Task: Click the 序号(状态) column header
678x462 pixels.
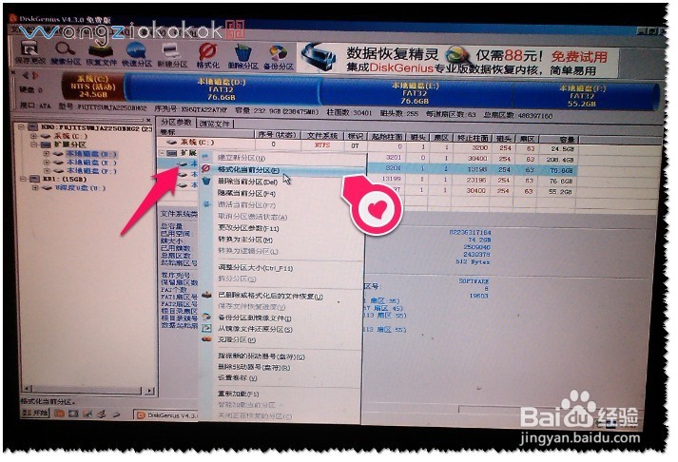Action: pyautogui.click(x=277, y=135)
